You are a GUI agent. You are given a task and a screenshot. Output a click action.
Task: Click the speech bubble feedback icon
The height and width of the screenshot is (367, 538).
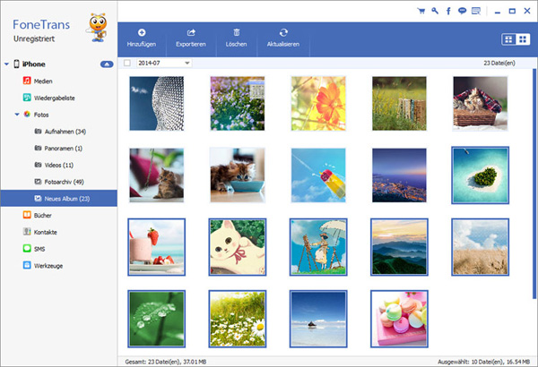[x=462, y=12]
